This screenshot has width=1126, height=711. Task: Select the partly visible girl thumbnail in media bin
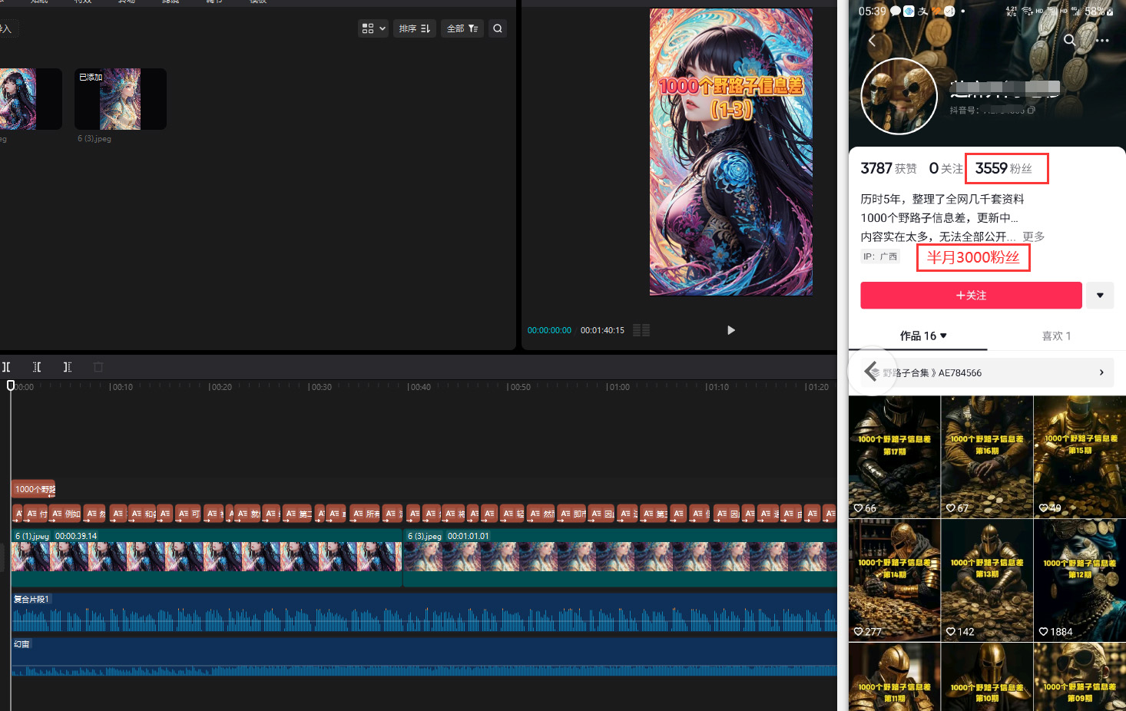pyautogui.click(x=31, y=99)
